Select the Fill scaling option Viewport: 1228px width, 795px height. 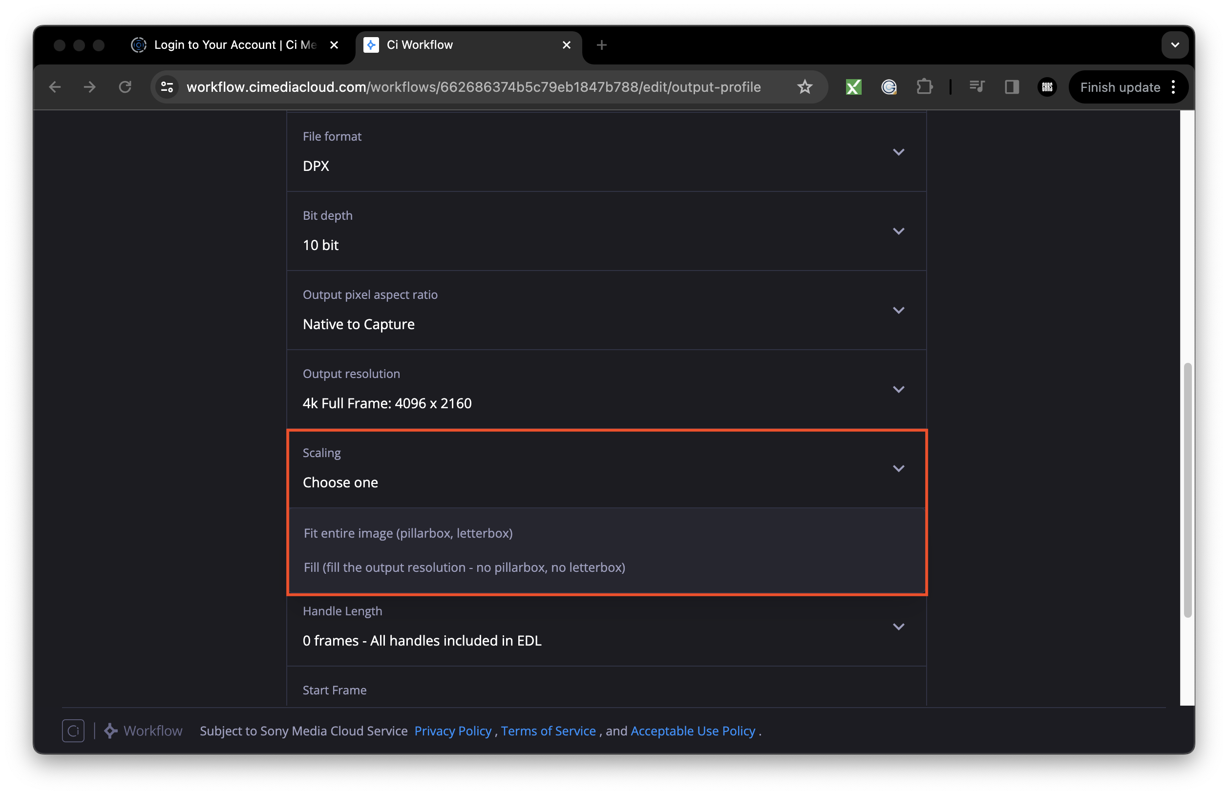[464, 567]
